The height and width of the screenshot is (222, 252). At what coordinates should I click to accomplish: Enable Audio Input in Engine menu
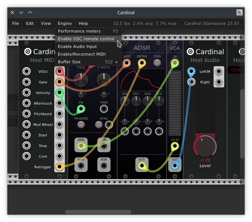(77, 46)
